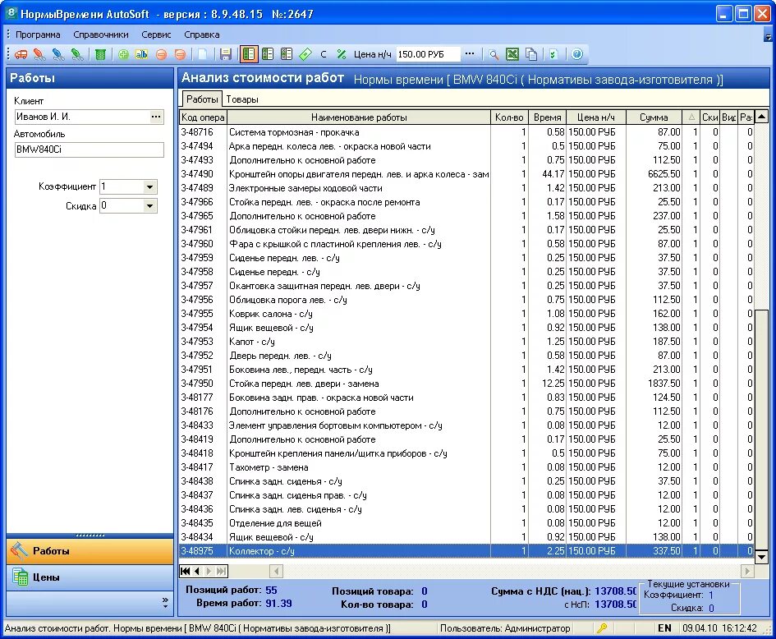Click the key icon in status bar
The height and width of the screenshot is (639, 776).
[x=602, y=628]
